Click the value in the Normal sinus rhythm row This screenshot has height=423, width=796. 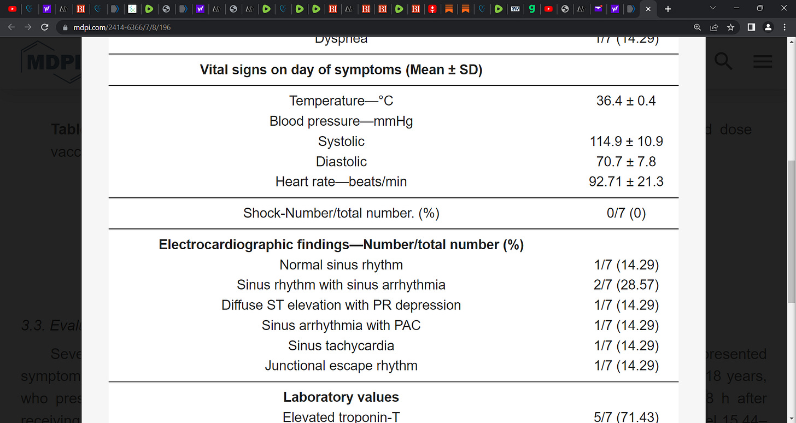tap(626, 265)
